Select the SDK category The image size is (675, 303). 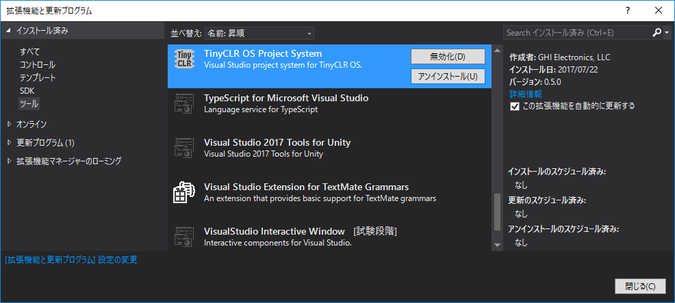[27, 91]
